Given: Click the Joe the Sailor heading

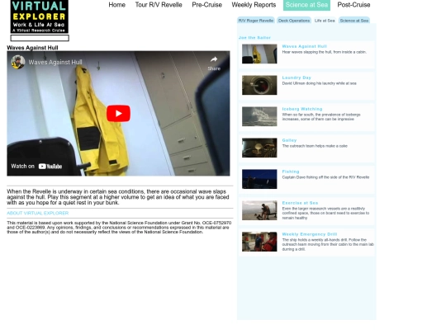Looking at the screenshot, I should pyautogui.click(x=254, y=37).
